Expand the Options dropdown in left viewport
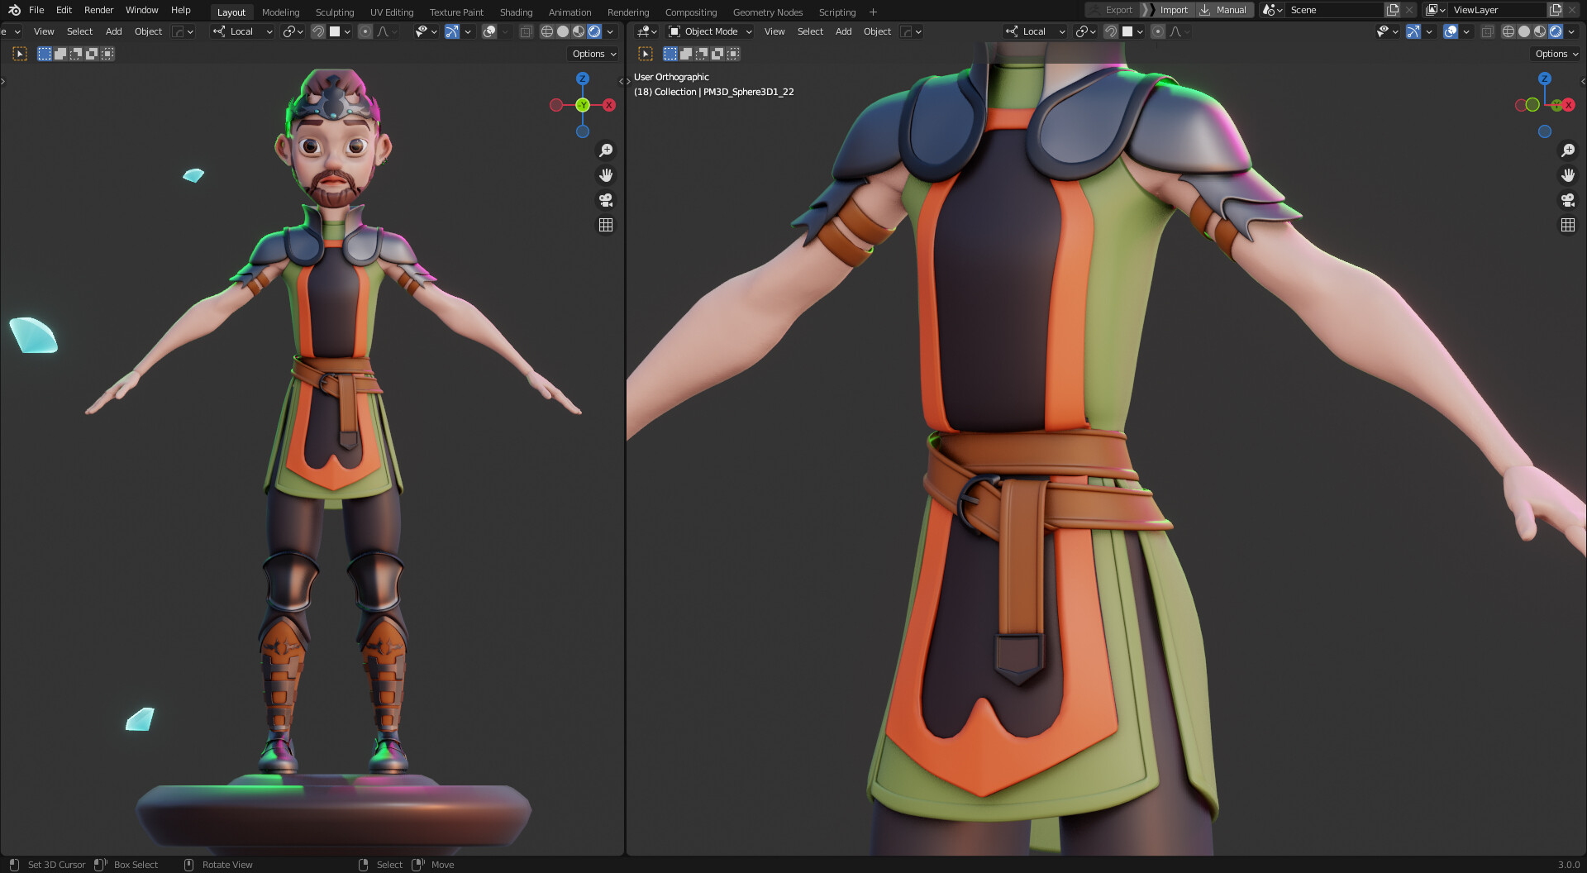 point(593,53)
